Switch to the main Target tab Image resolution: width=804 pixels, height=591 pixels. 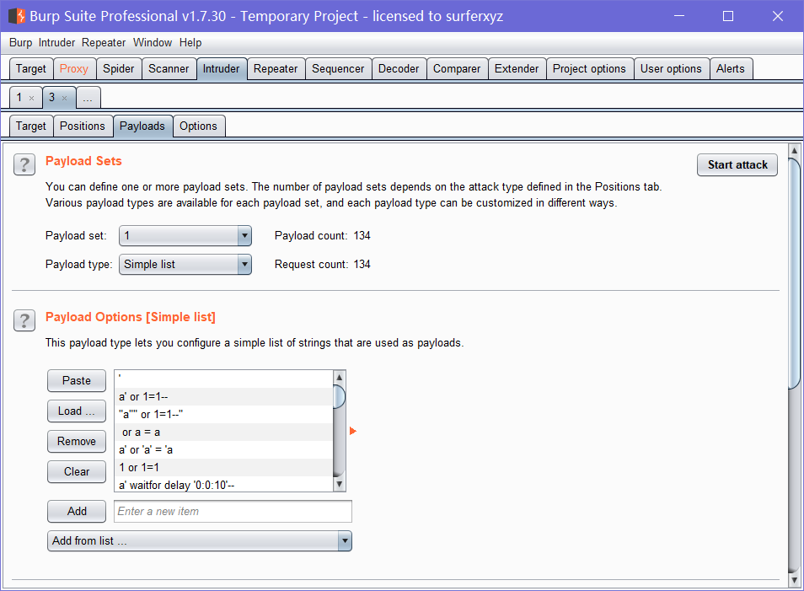pyautogui.click(x=31, y=69)
